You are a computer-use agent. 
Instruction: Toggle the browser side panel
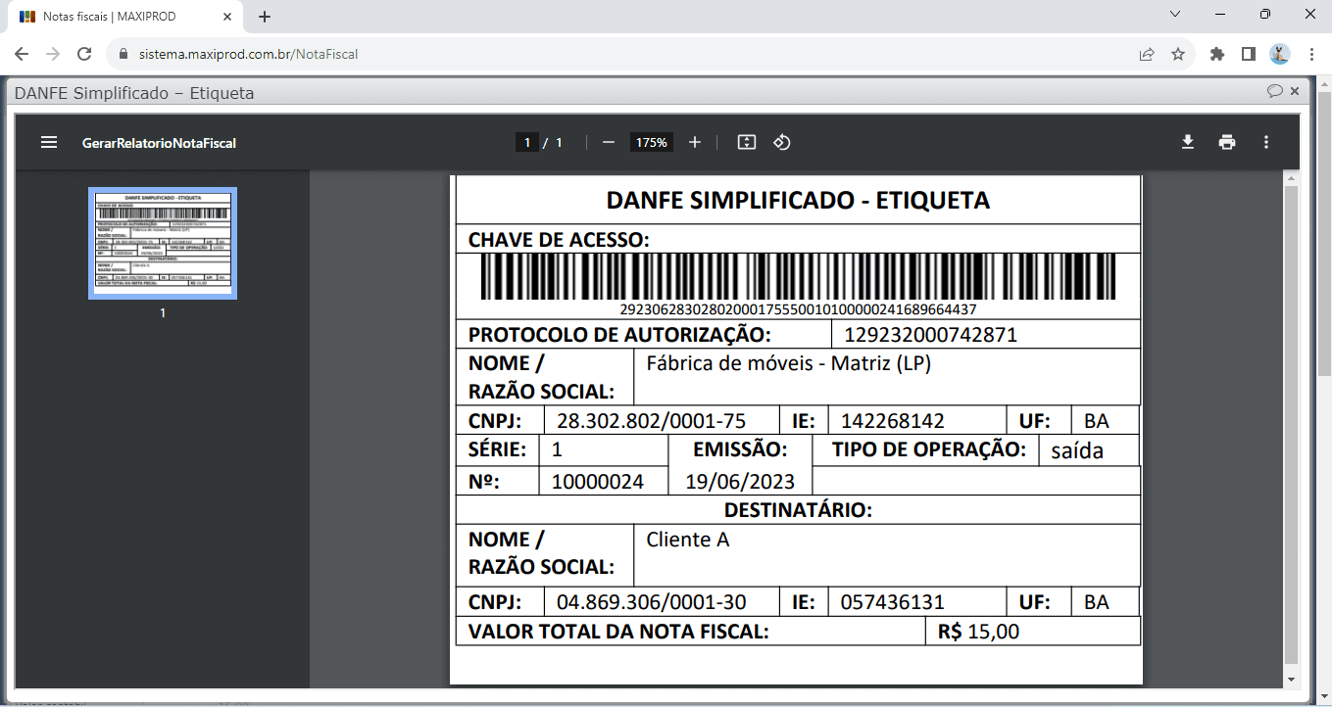1249,55
